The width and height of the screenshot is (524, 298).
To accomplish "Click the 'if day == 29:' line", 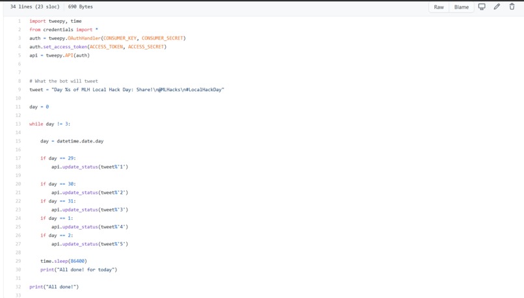I will [x=58, y=158].
